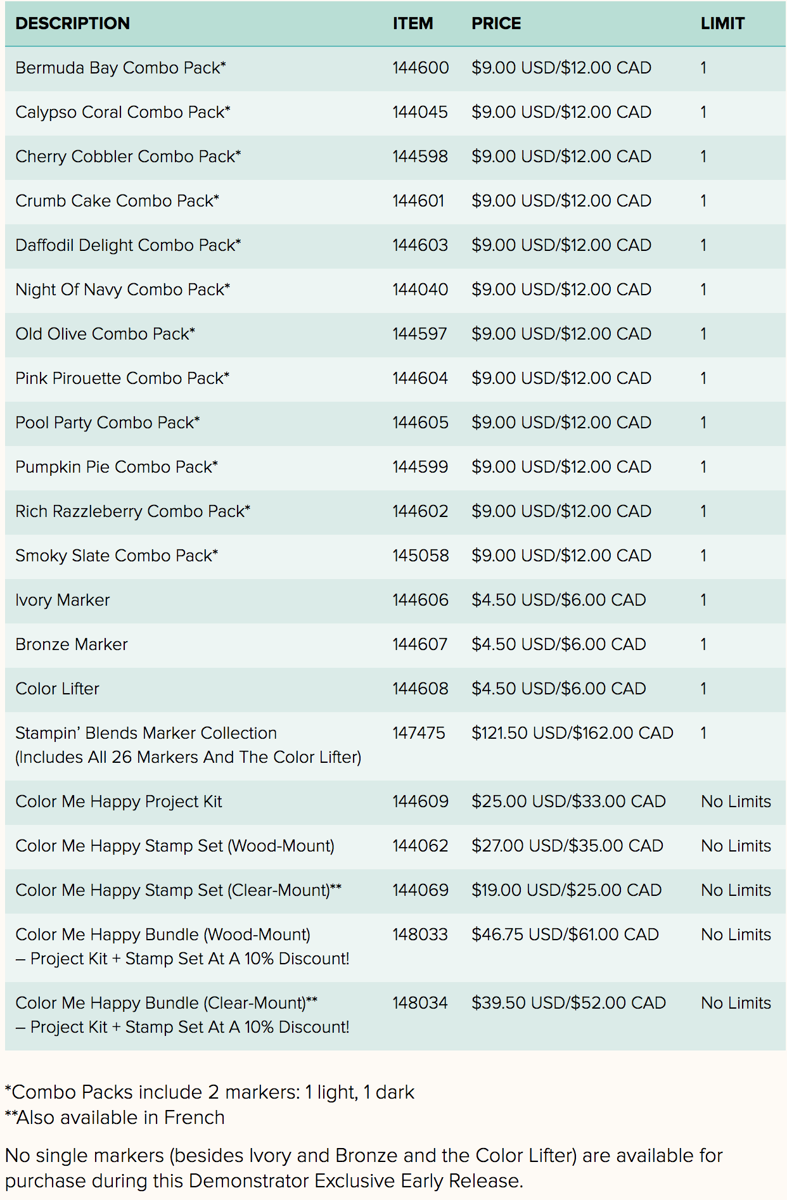Screen dimensions: 787x1200
Task: Click item number 144604 for Pink Pirouette
Action: (419, 378)
